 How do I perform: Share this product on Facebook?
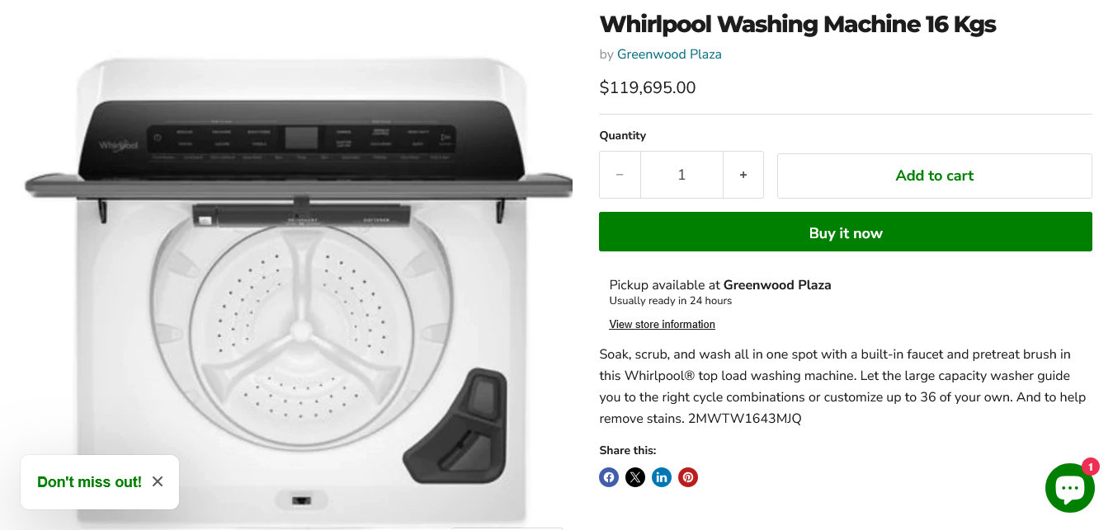[609, 477]
